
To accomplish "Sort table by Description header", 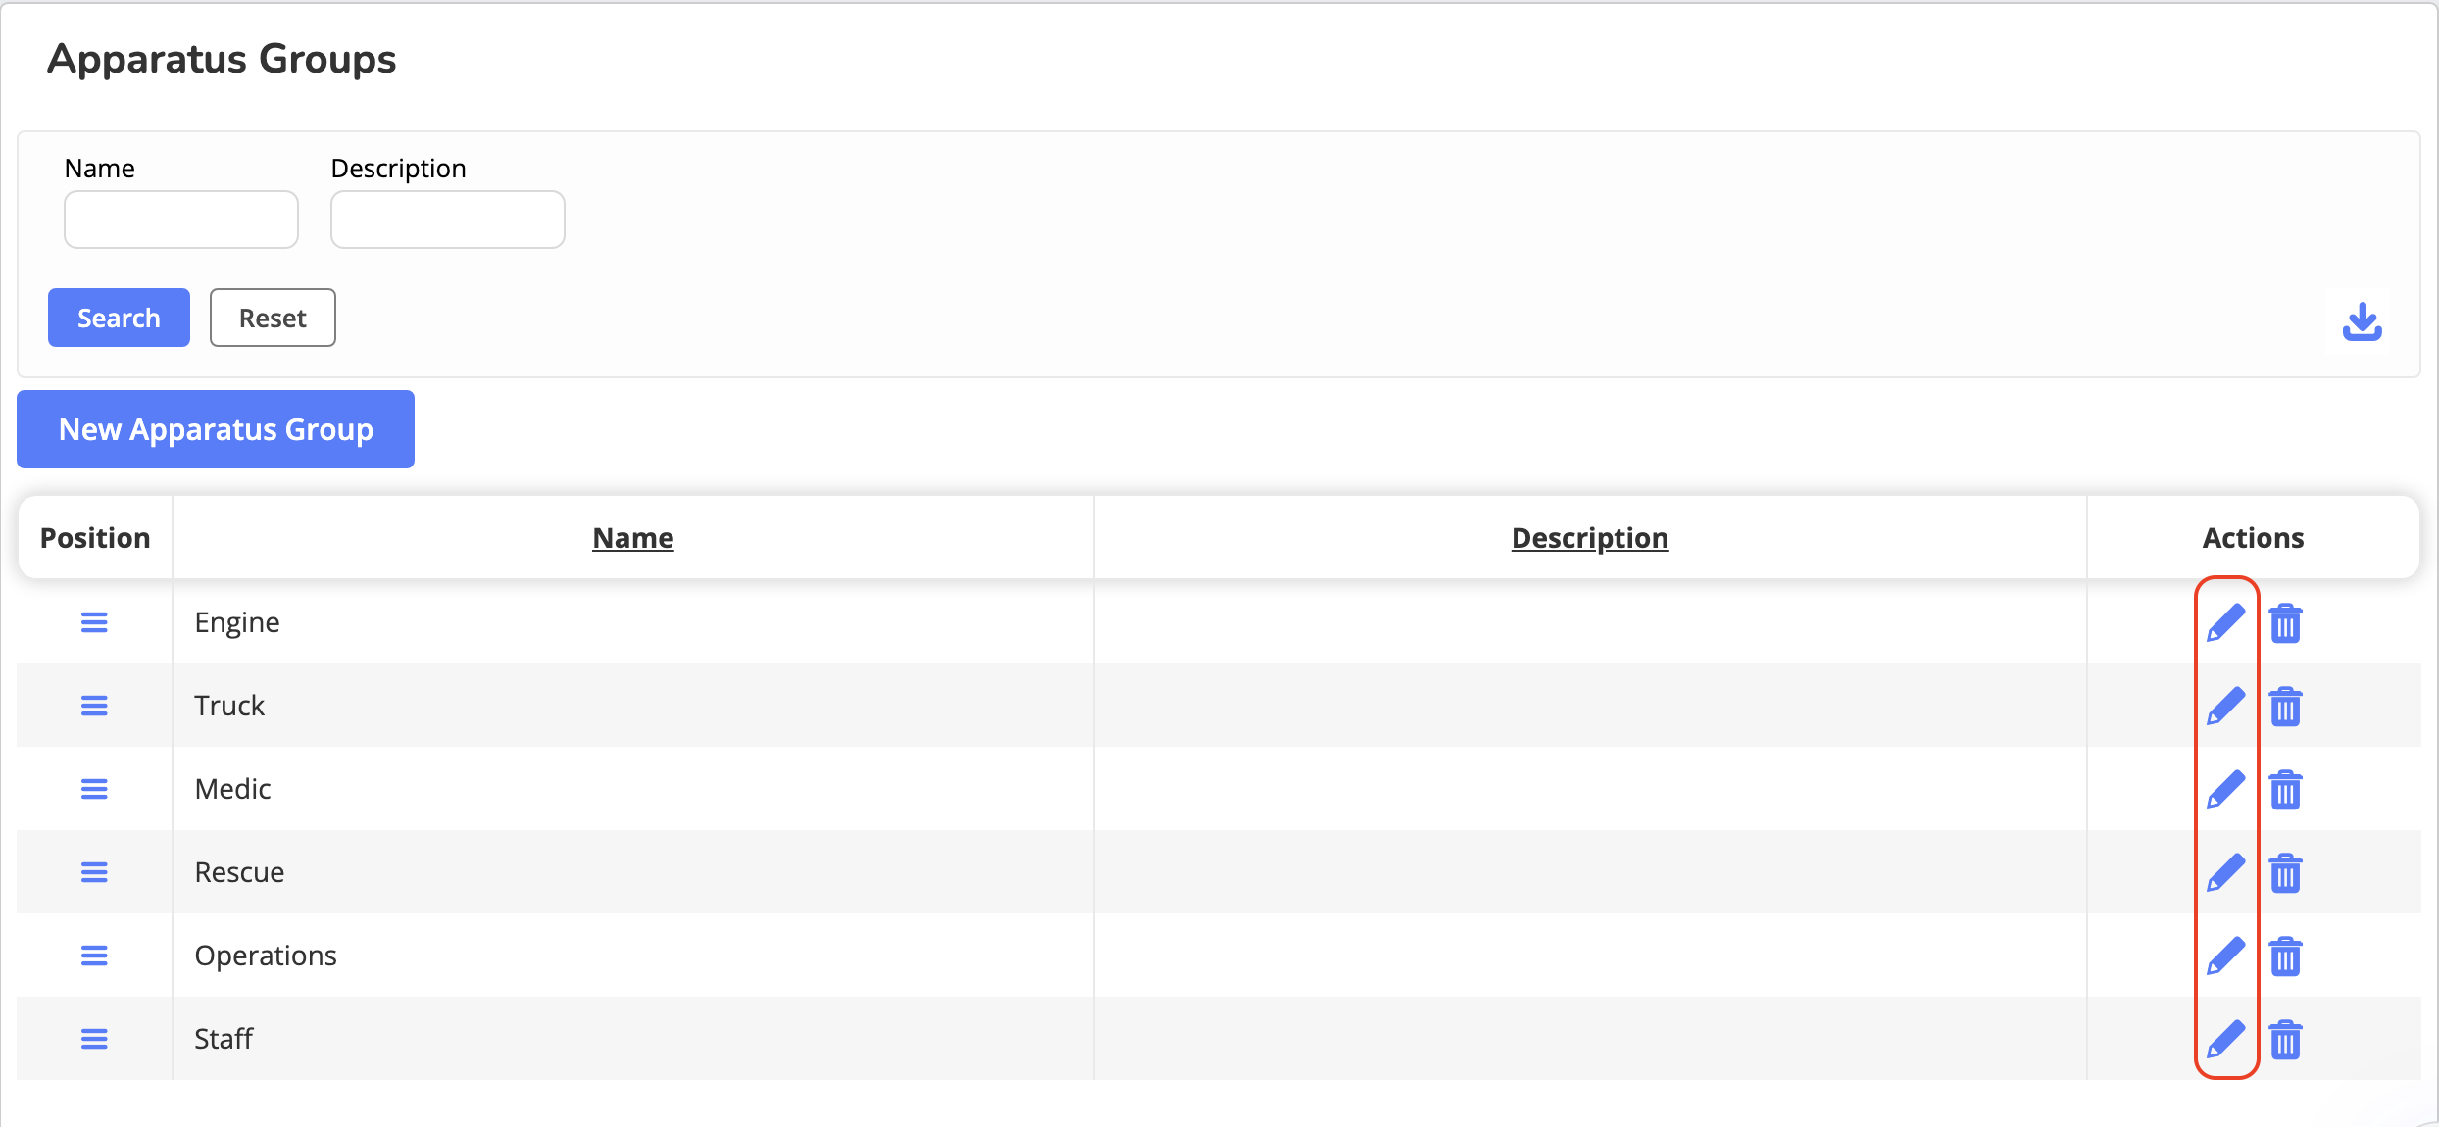I will click(1589, 538).
